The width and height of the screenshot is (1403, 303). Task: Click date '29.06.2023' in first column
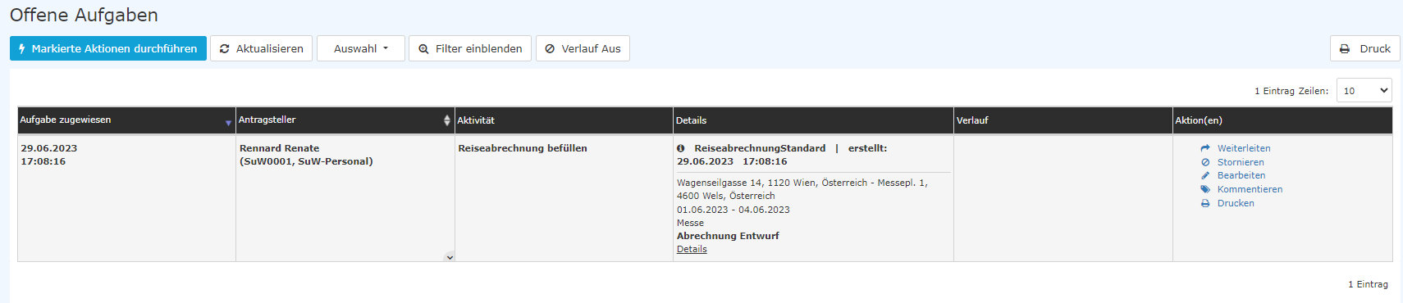(49, 148)
